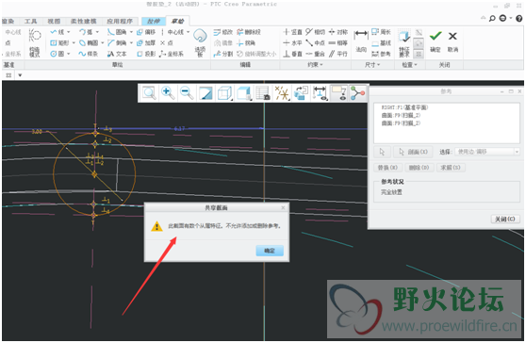Expand the 约束 group dropdown
This screenshot has height=343, width=526.
click(x=315, y=65)
